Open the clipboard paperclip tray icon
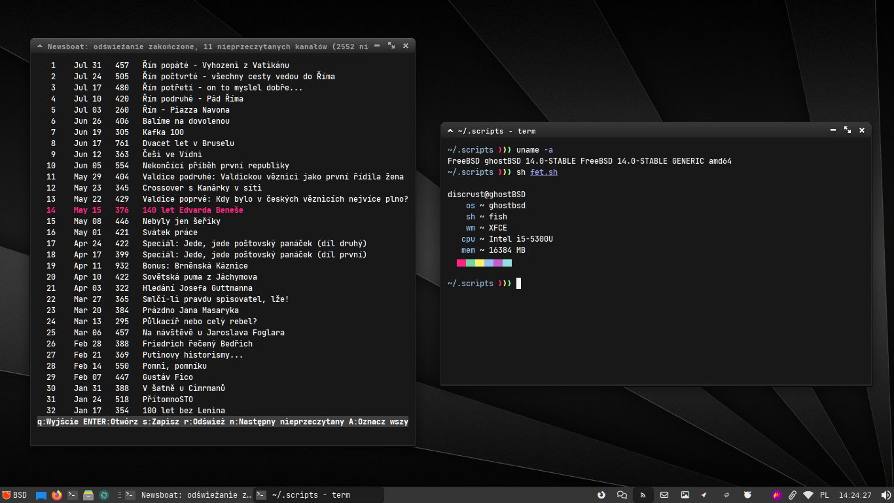This screenshot has height=503, width=894. pos(792,495)
